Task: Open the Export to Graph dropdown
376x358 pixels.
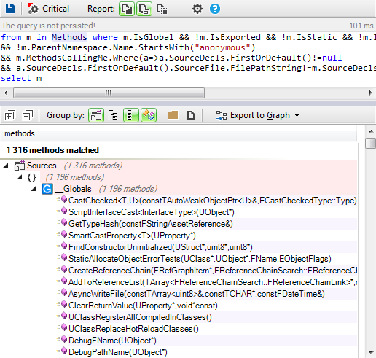Action: click(x=257, y=115)
